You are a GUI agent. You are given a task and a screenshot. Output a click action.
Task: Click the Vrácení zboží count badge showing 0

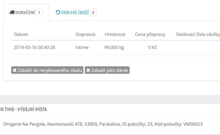pyautogui.click(x=93, y=13)
